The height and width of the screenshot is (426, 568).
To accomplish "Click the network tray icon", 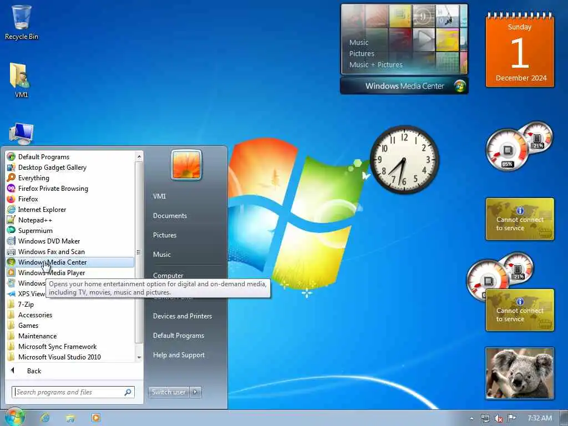I will [485, 418].
